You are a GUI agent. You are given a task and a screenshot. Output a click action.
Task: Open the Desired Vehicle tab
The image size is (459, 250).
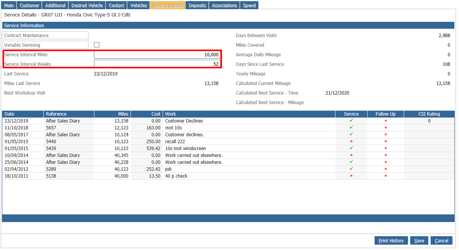87,5
